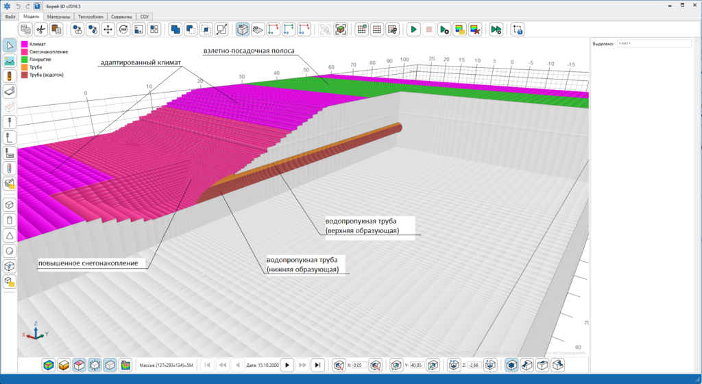Image resolution: width=702 pixels, height=384 pixels.
Task: Open the Материалы tab
Action: point(59,16)
